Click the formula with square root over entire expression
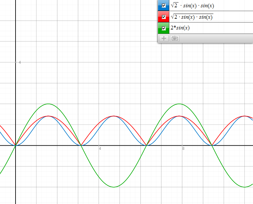The image size is (253, 204). pos(191,17)
